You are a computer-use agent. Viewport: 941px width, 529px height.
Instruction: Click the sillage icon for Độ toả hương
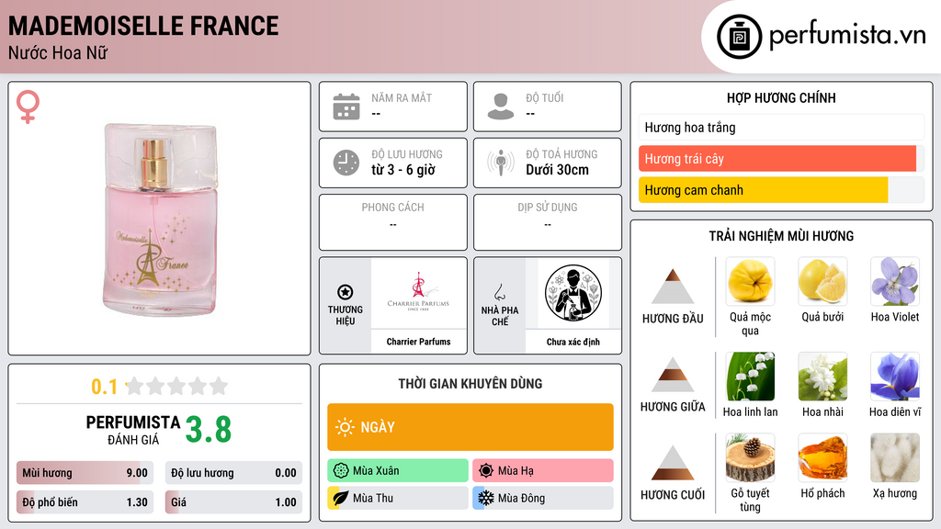point(501,163)
